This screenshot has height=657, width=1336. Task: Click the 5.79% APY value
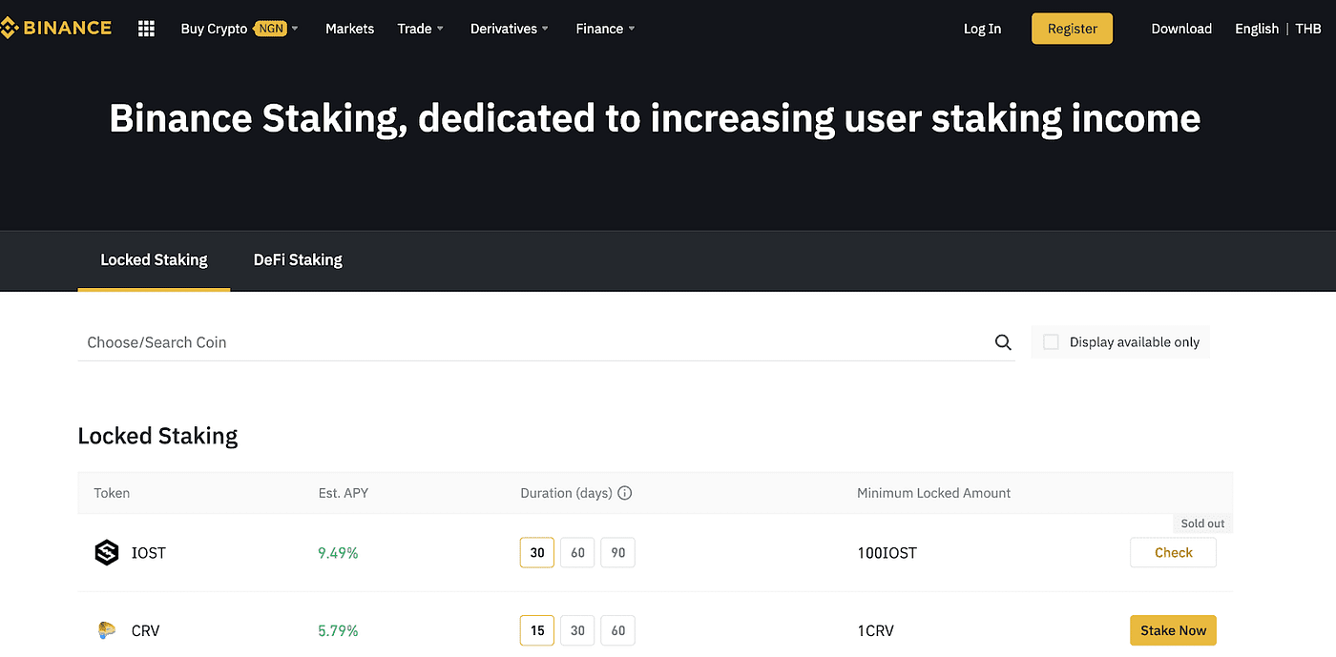pyautogui.click(x=338, y=630)
